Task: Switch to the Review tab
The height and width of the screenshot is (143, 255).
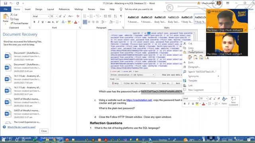Action: 91,9
